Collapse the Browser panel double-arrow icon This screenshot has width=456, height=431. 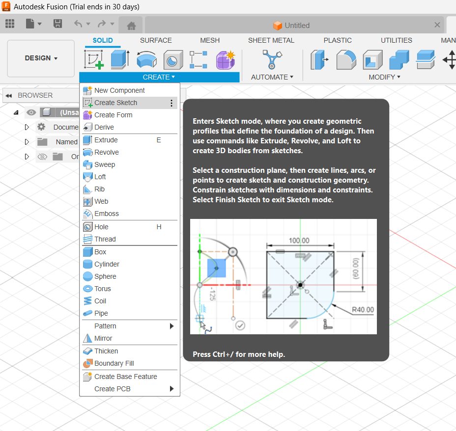9,96
